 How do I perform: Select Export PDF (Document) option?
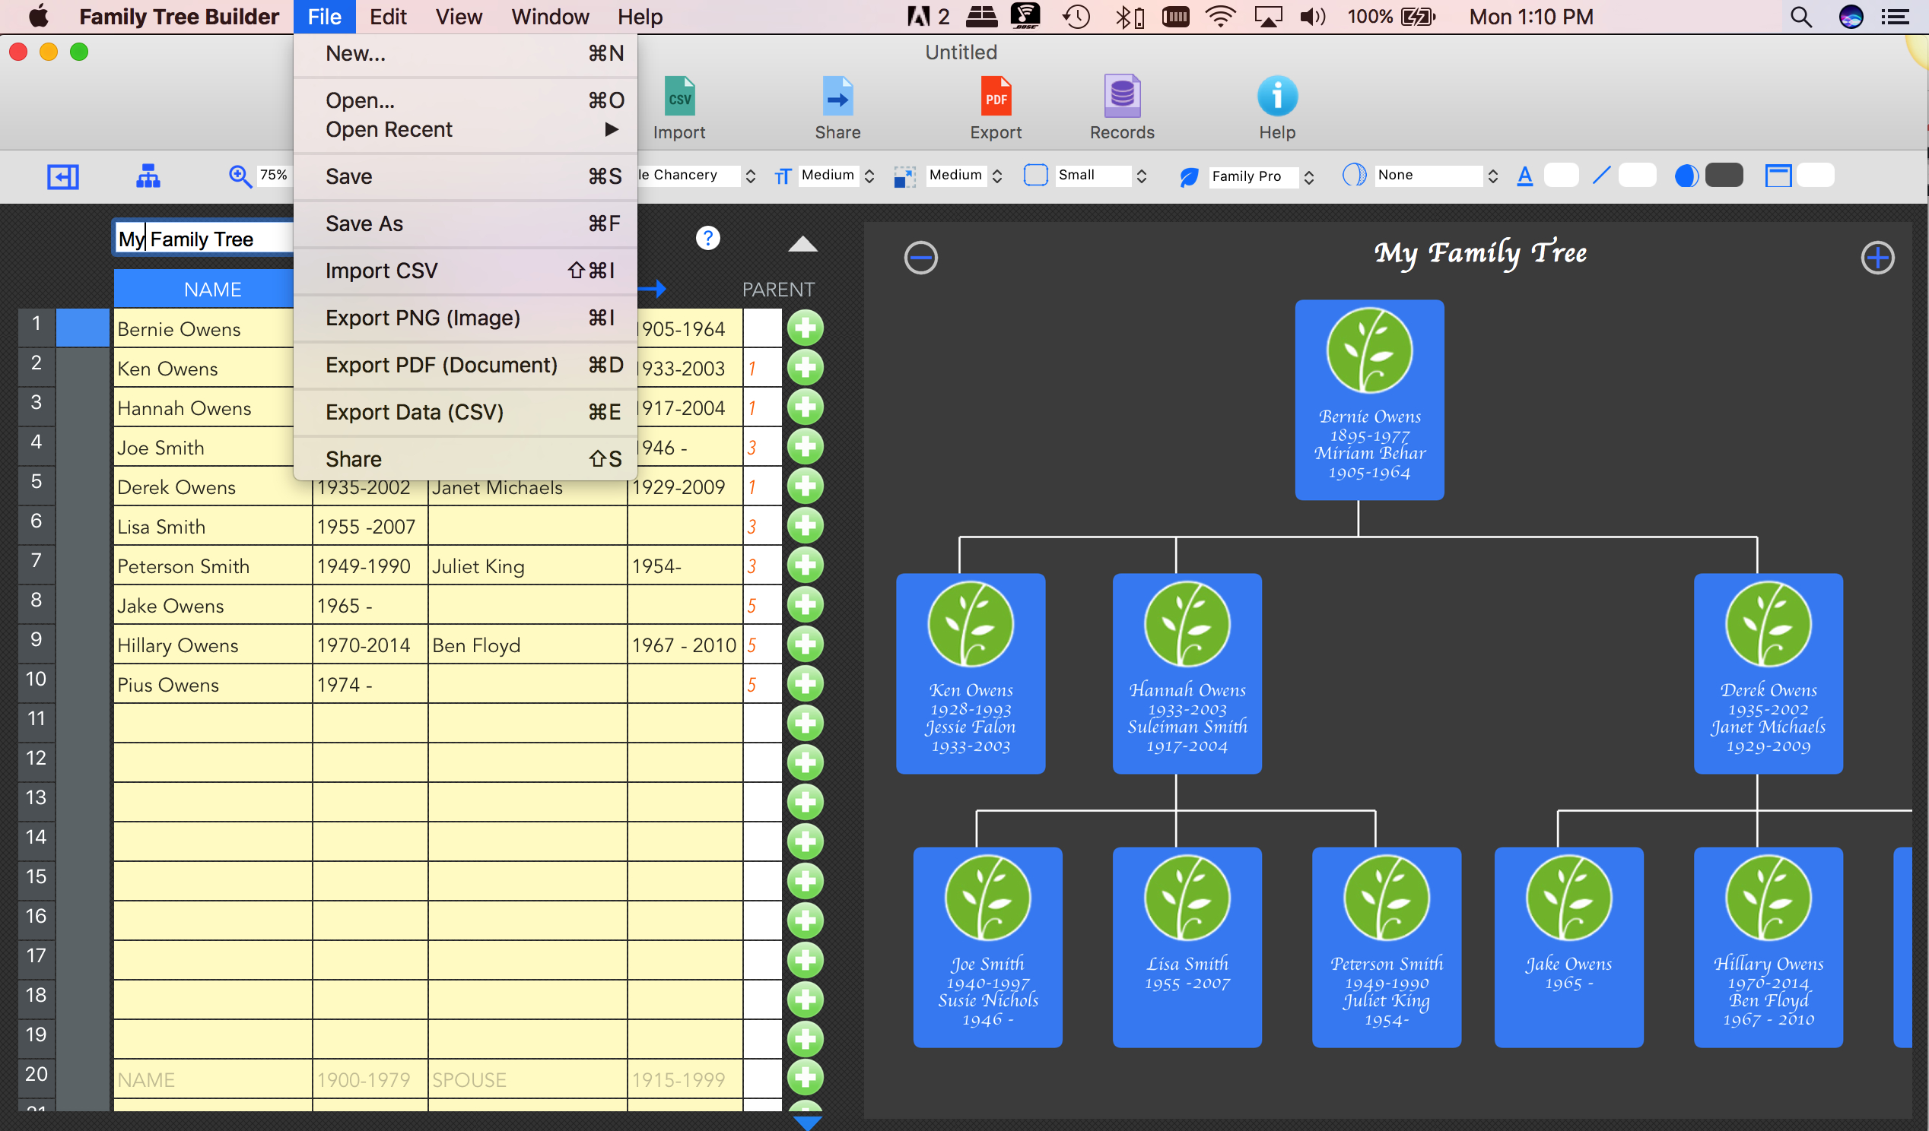(x=439, y=365)
